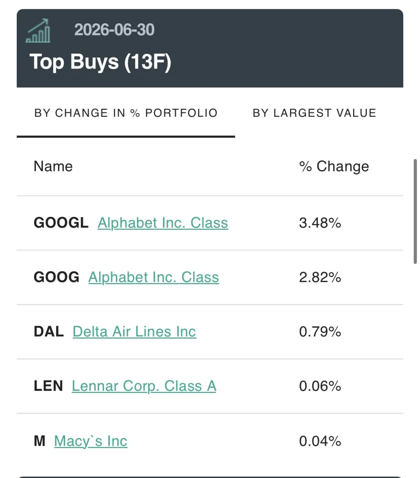Follow the Delta Air Lines Inc link
The height and width of the screenshot is (478, 420).
(x=134, y=332)
